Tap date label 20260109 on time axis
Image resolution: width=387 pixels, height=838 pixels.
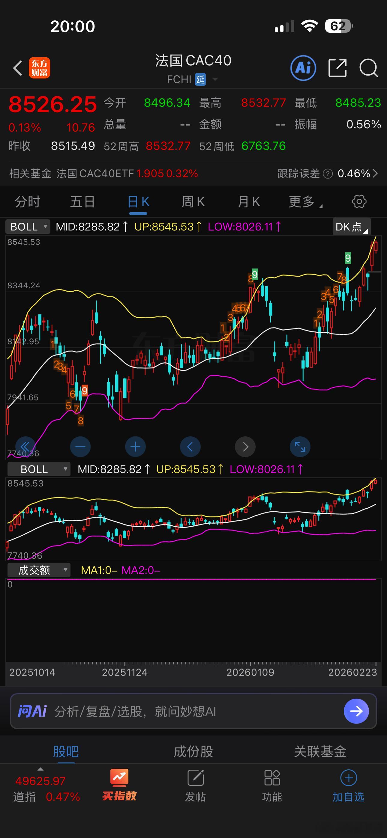pos(250,672)
